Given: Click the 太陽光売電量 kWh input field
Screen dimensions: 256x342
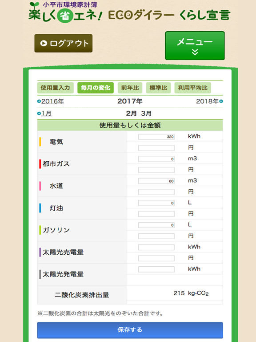Looking at the screenshot, I should pyautogui.click(x=156, y=247).
